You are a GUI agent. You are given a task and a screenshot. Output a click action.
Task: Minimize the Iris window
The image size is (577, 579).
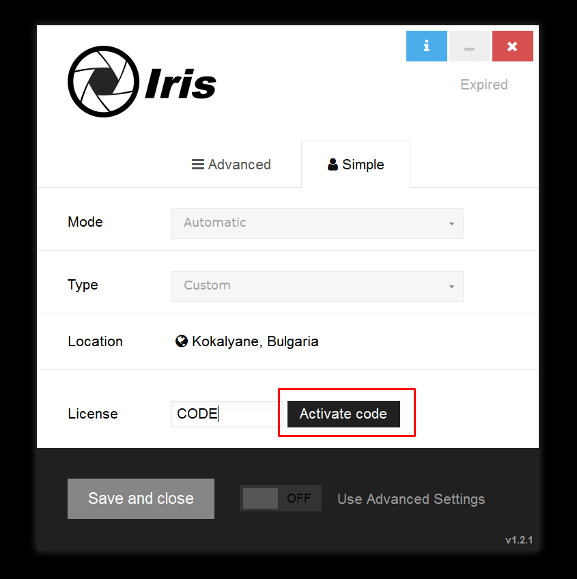[x=469, y=46]
